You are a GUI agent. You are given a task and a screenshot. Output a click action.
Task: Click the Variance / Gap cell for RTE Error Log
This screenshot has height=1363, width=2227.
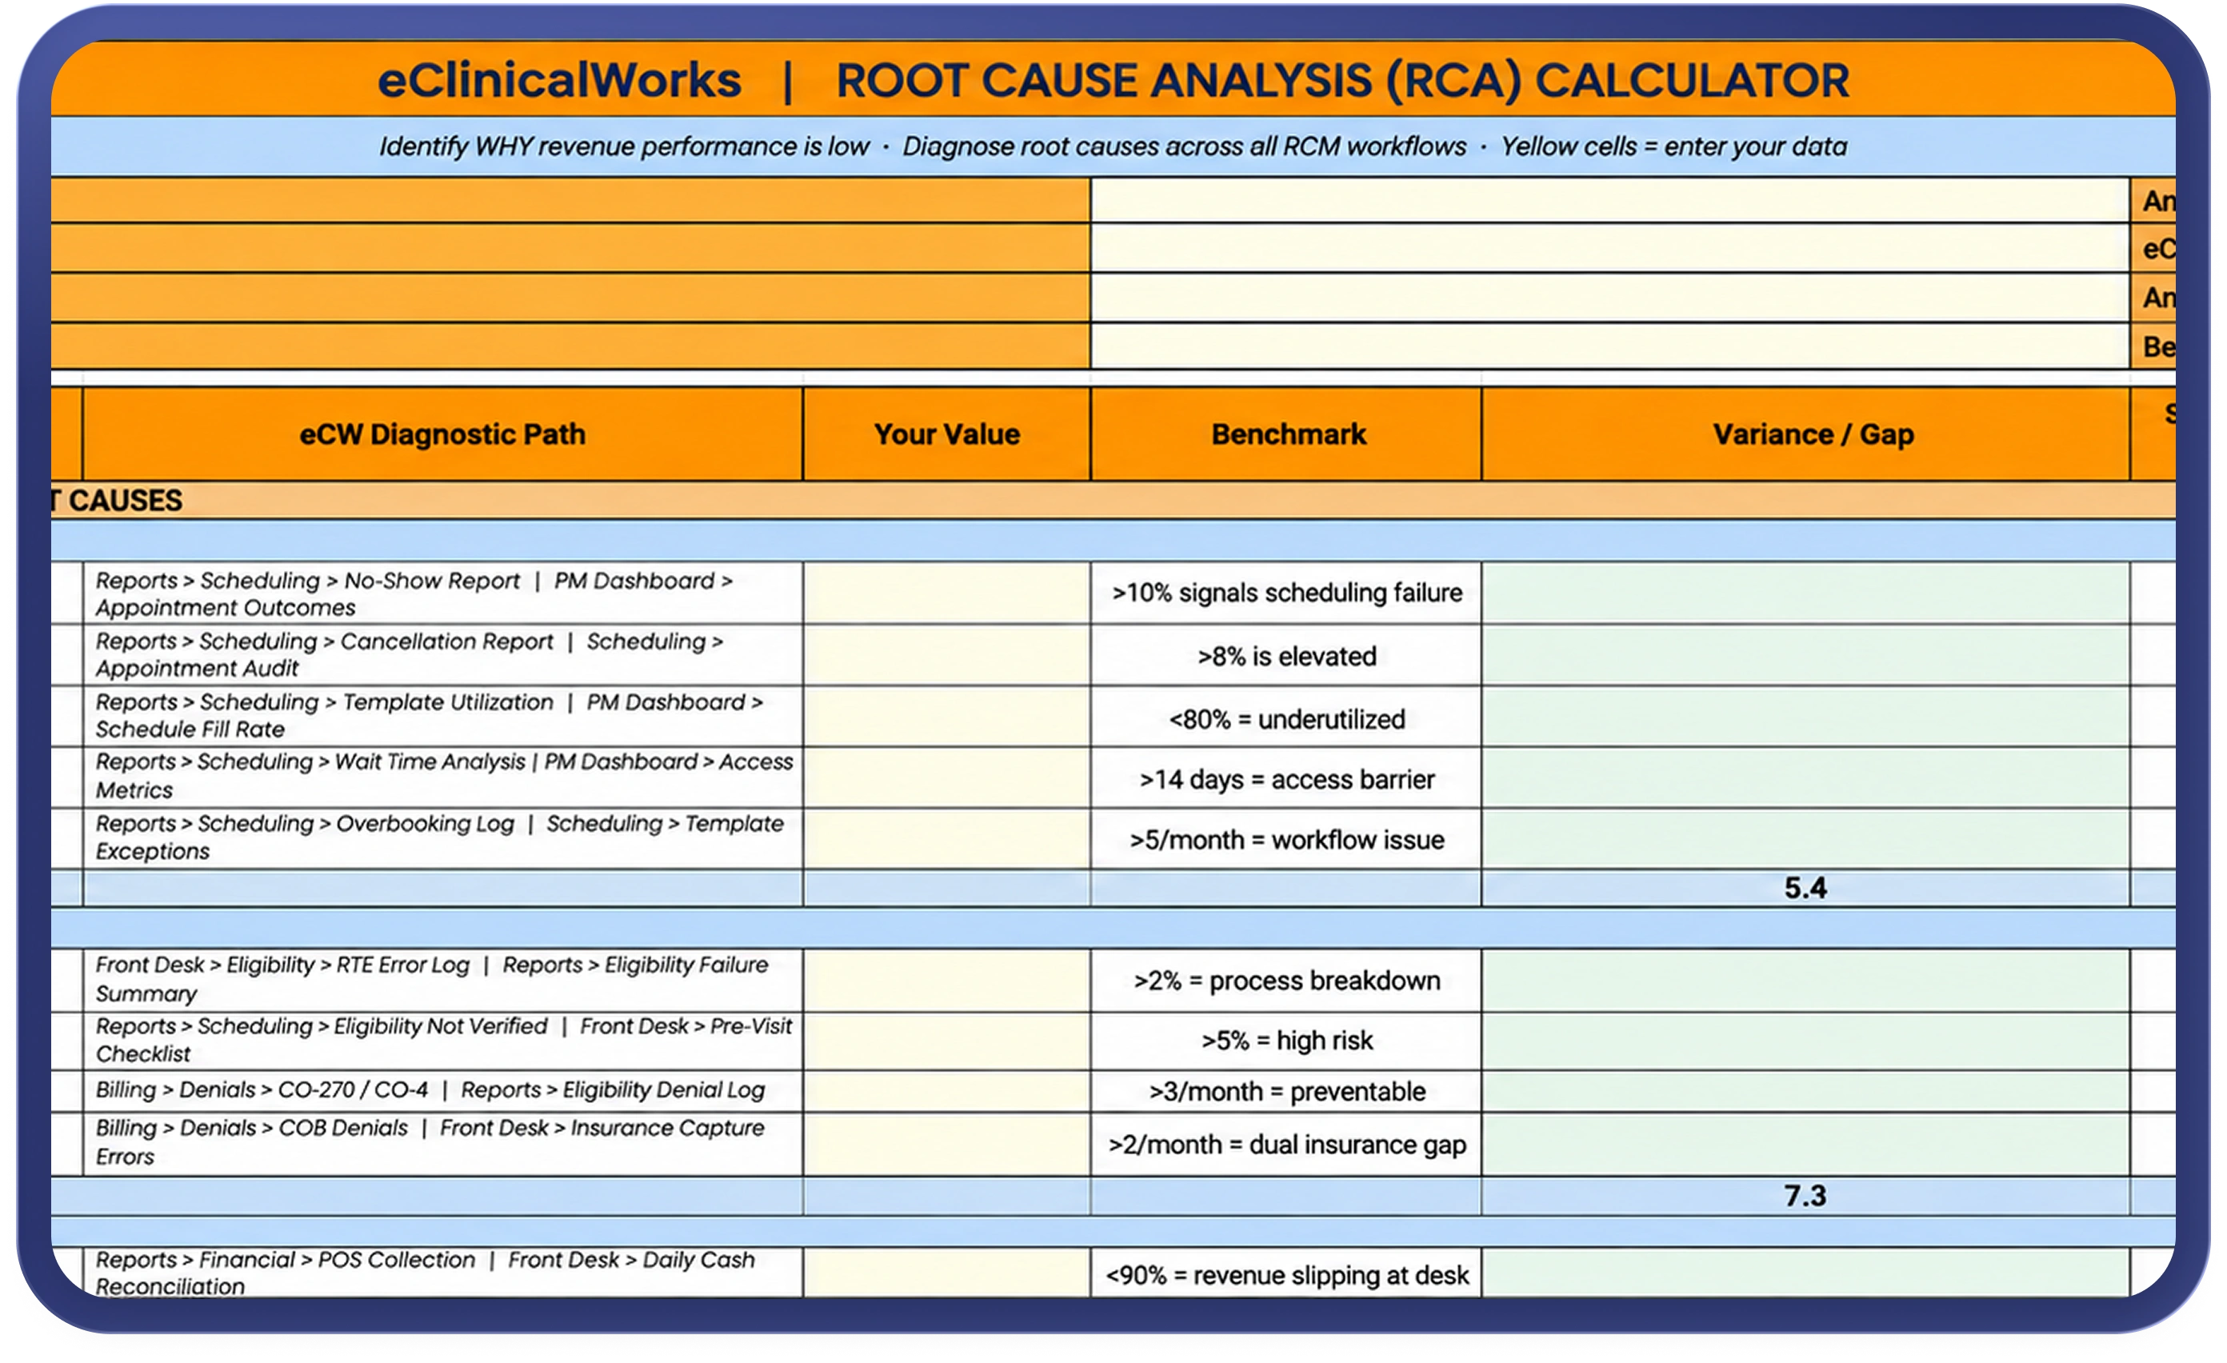pyautogui.click(x=1805, y=980)
